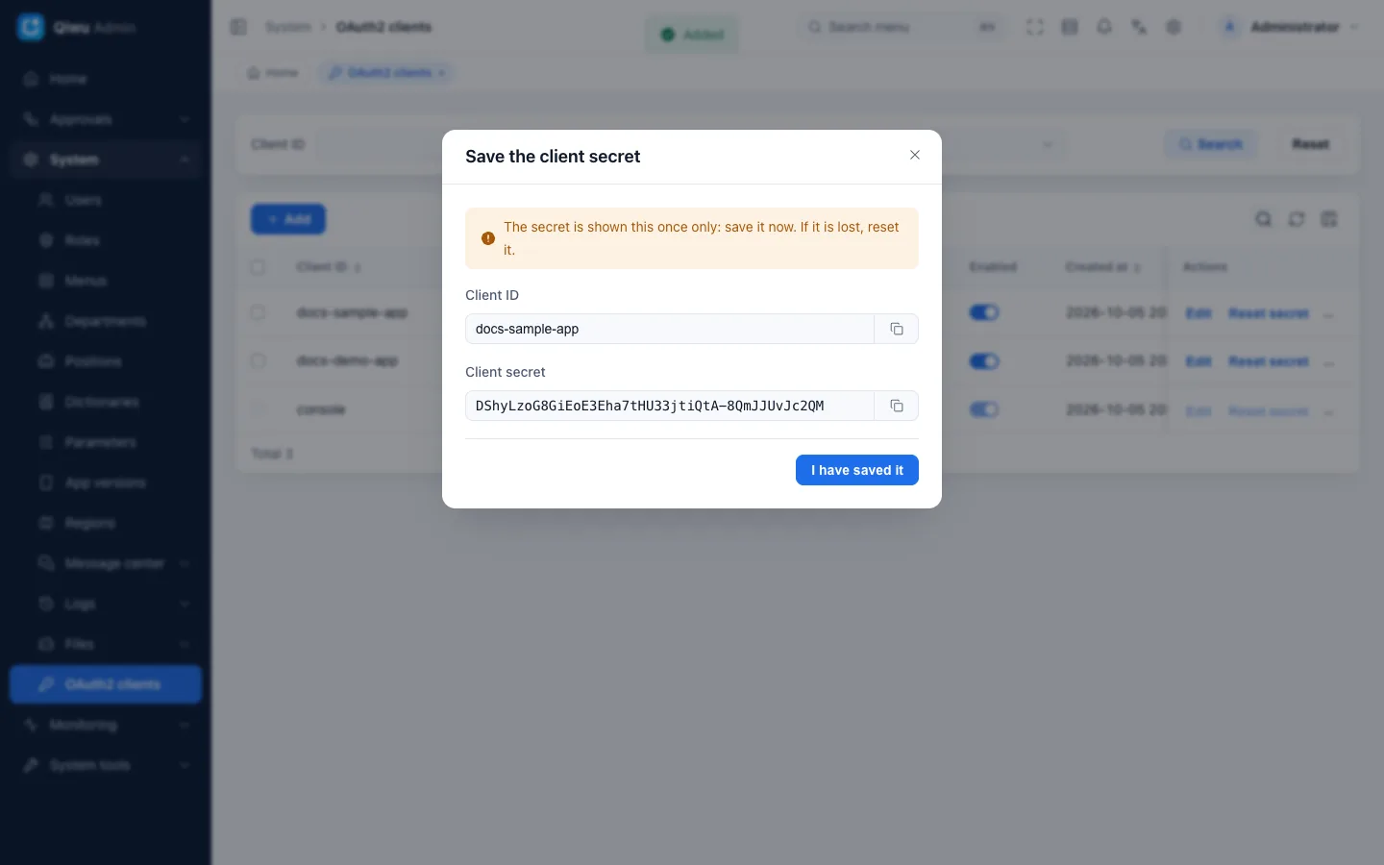Toggle table search visibility icon
This screenshot has width=1384, height=865.
[1264, 219]
